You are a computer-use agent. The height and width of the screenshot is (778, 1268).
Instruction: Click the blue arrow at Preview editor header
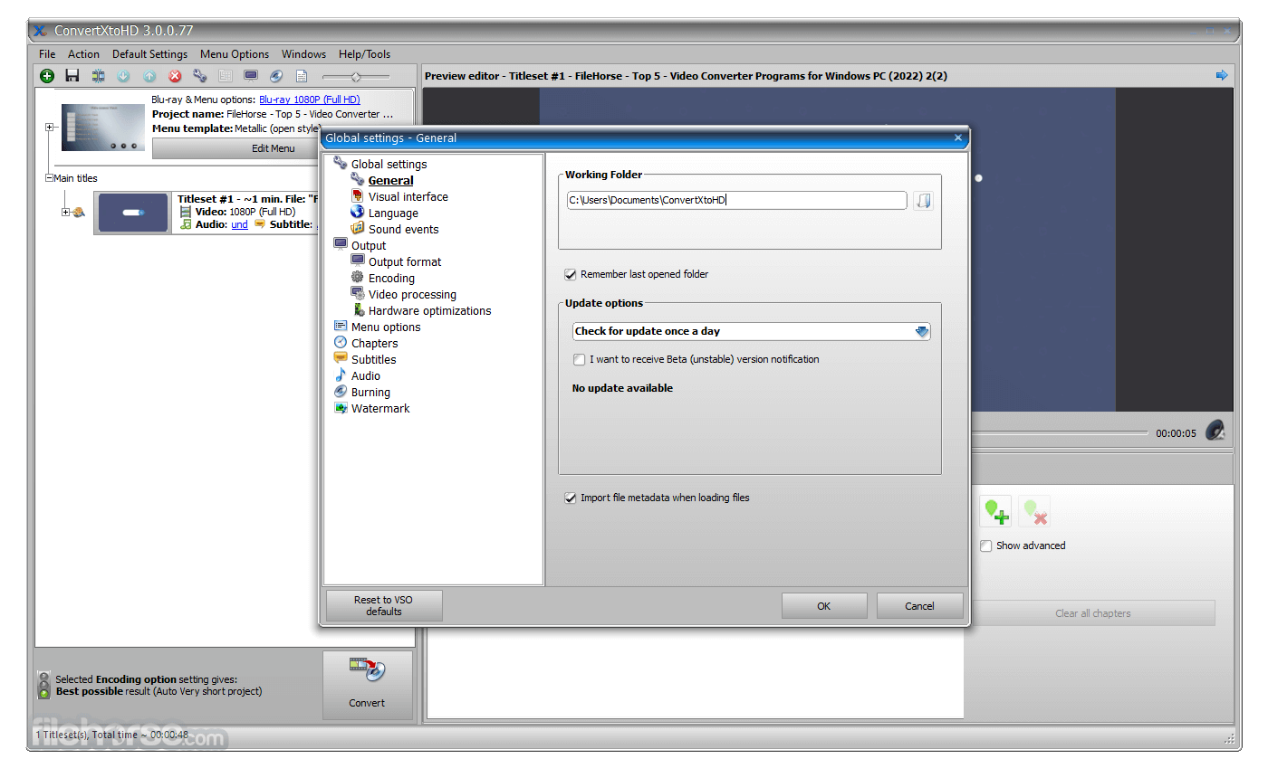[x=1222, y=75]
